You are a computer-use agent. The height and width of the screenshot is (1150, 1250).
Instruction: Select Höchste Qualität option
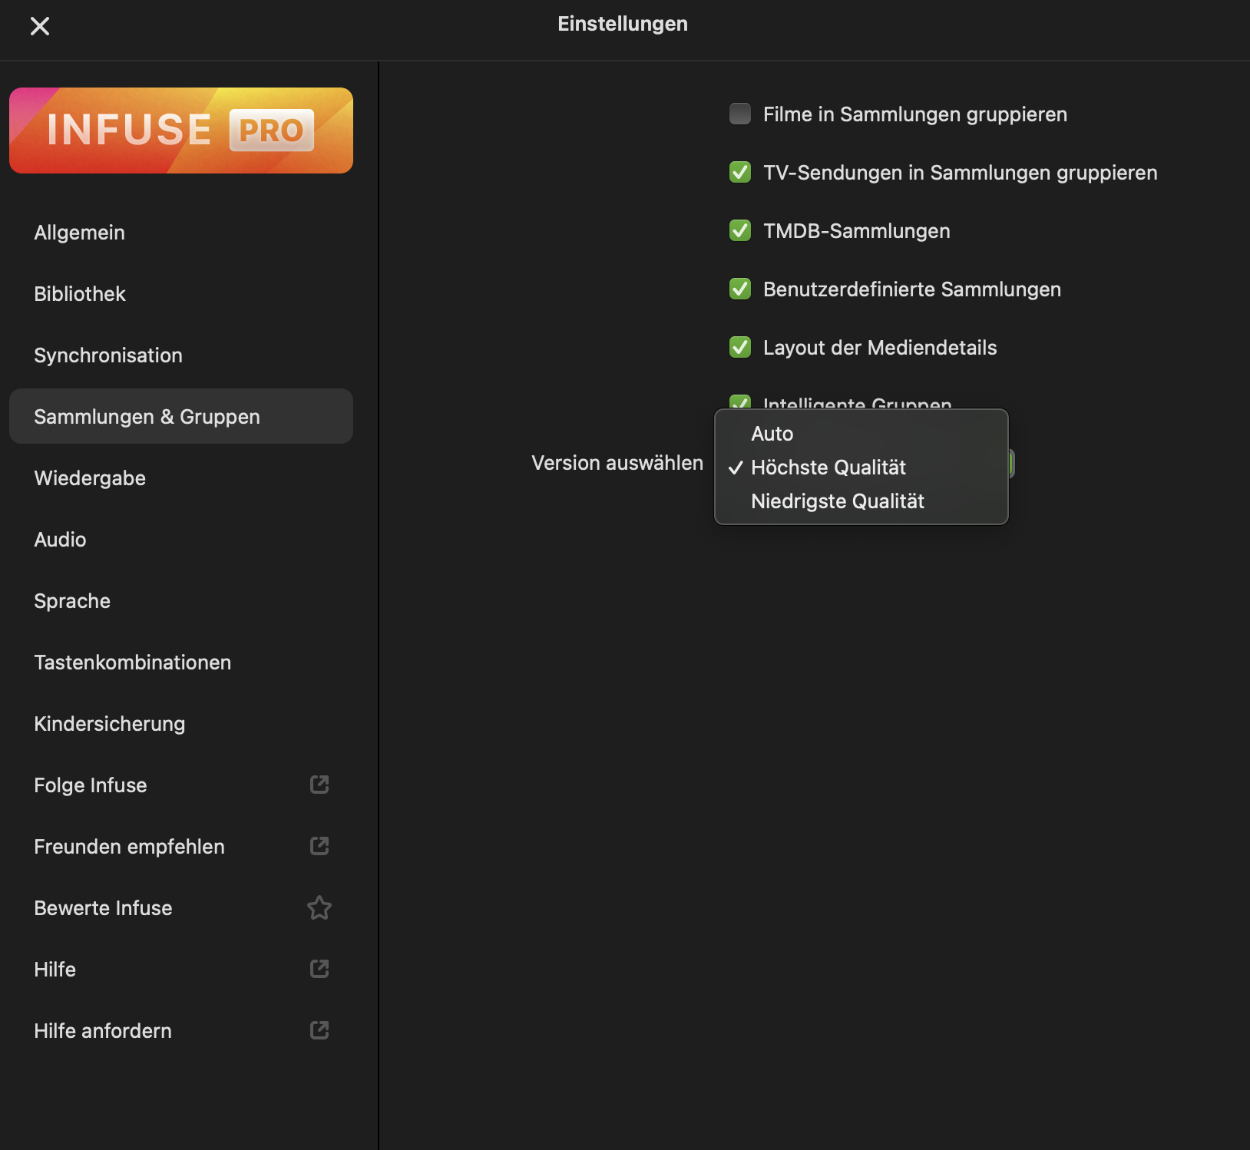(x=828, y=468)
